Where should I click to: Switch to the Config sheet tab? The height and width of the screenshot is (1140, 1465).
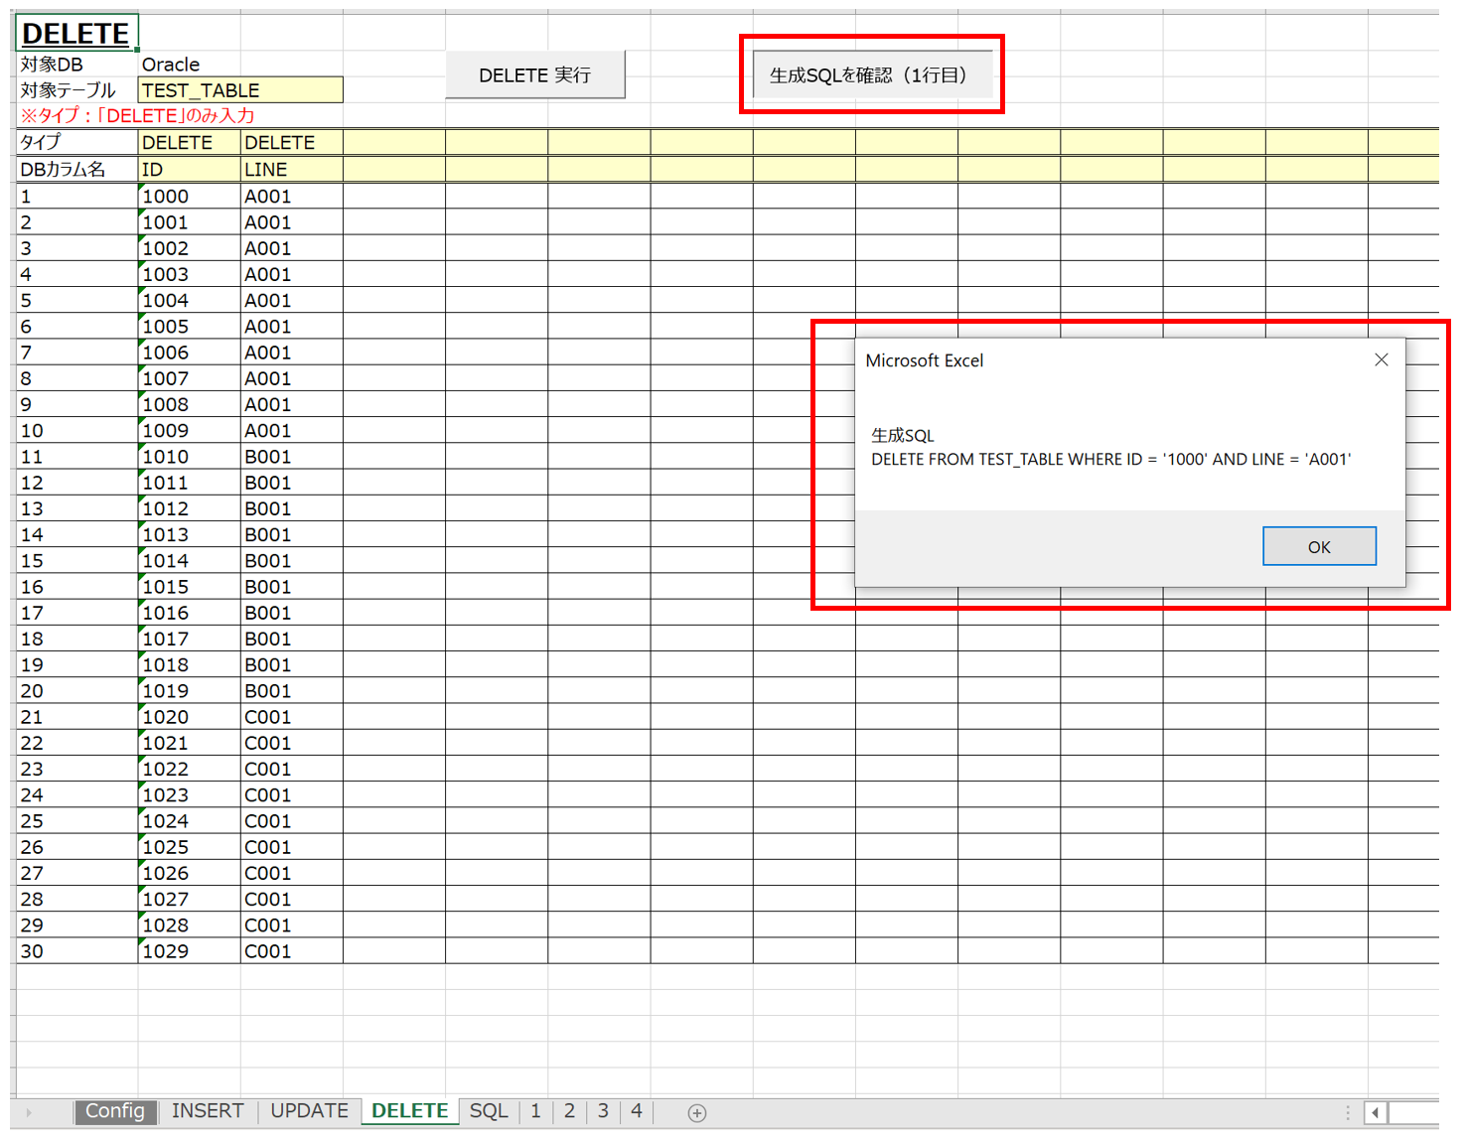115,1111
